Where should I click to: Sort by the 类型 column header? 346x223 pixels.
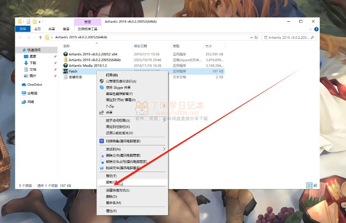pos(176,46)
